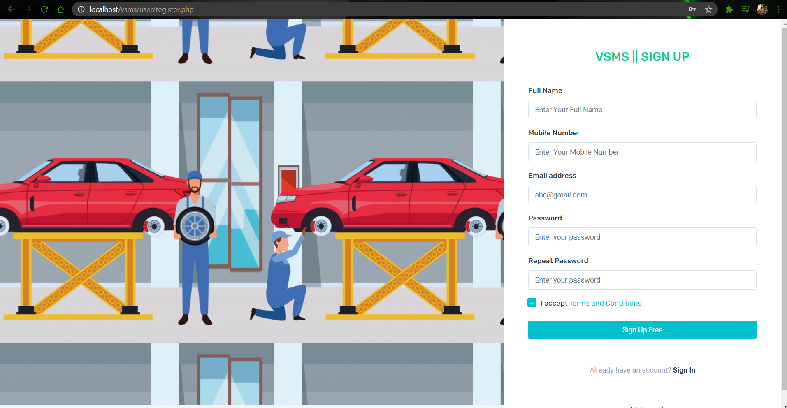The image size is (787, 408).
Task: Open the Terms and Conditions link
Action: click(605, 303)
